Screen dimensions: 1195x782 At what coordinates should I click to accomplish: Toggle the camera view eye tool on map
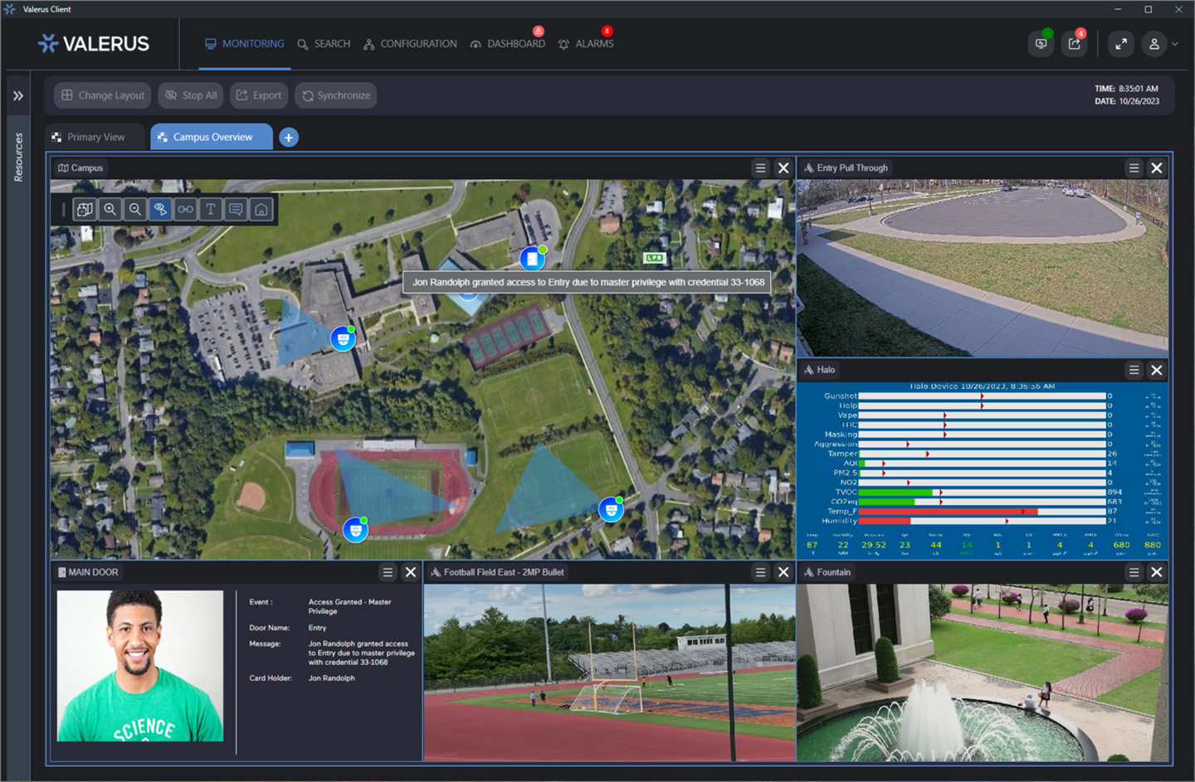click(x=160, y=210)
